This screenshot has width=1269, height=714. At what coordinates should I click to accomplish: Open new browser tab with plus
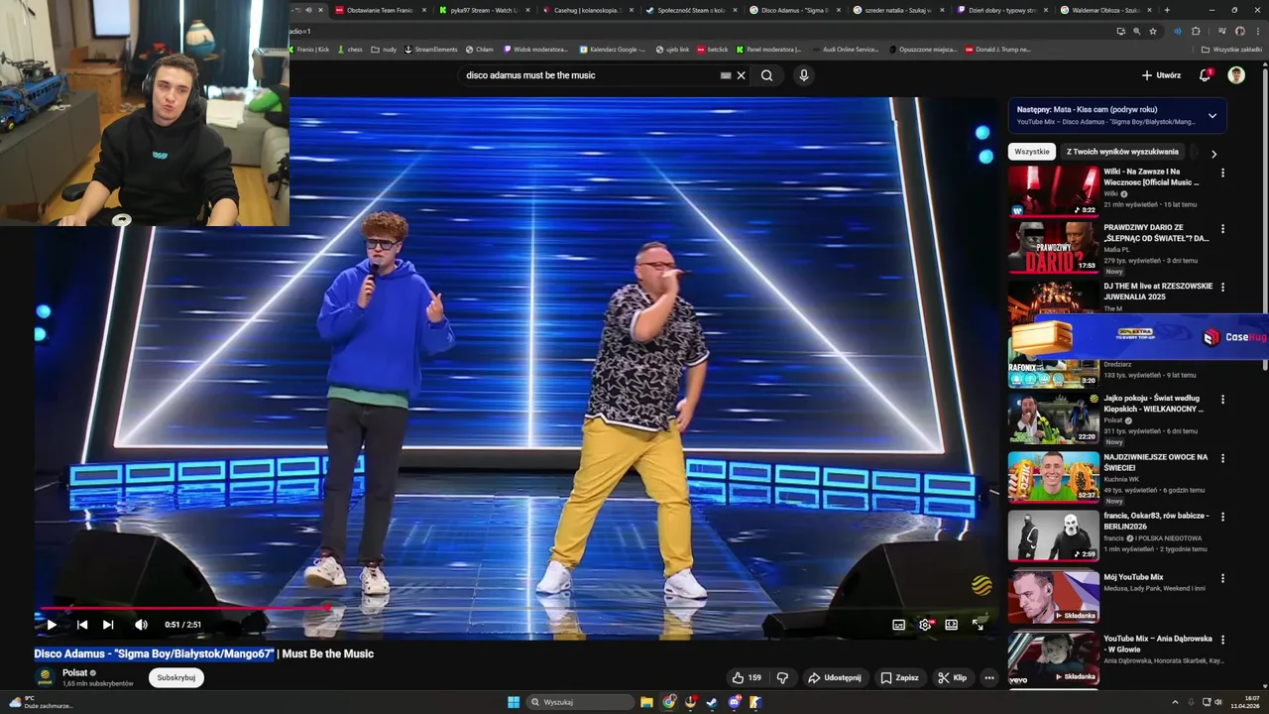pyautogui.click(x=1167, y=10)
